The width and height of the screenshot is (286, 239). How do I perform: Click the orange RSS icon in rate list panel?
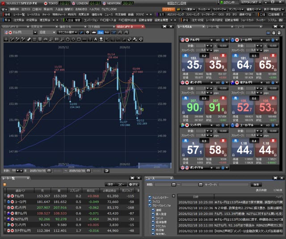(5, 184)
